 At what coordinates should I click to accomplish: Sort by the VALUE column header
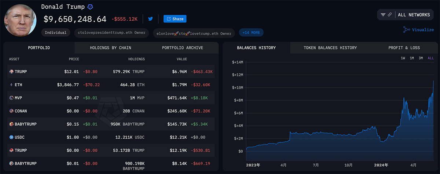coord(181,59)
